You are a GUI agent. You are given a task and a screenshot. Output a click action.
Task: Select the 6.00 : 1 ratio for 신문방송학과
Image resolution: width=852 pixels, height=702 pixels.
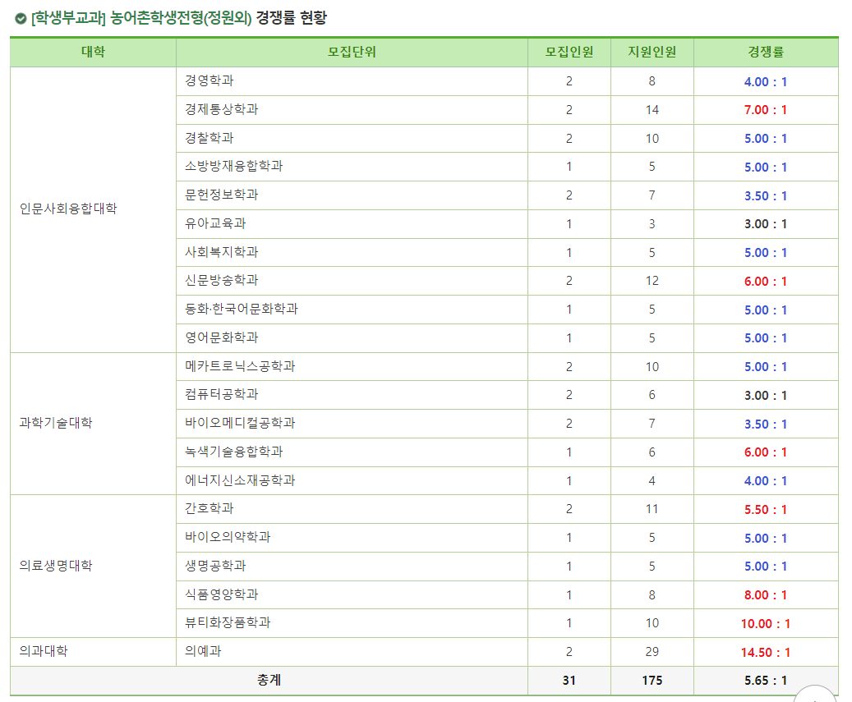(766, 282)
